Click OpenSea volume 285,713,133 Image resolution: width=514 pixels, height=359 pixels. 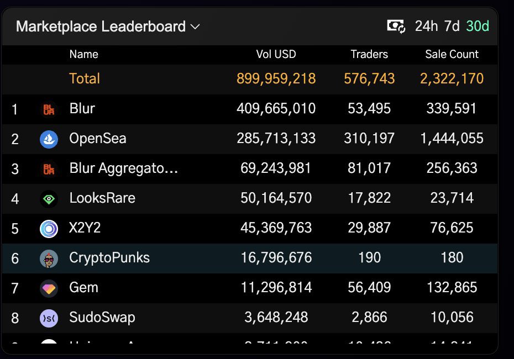pyautogui.click(x=276, y=138)
